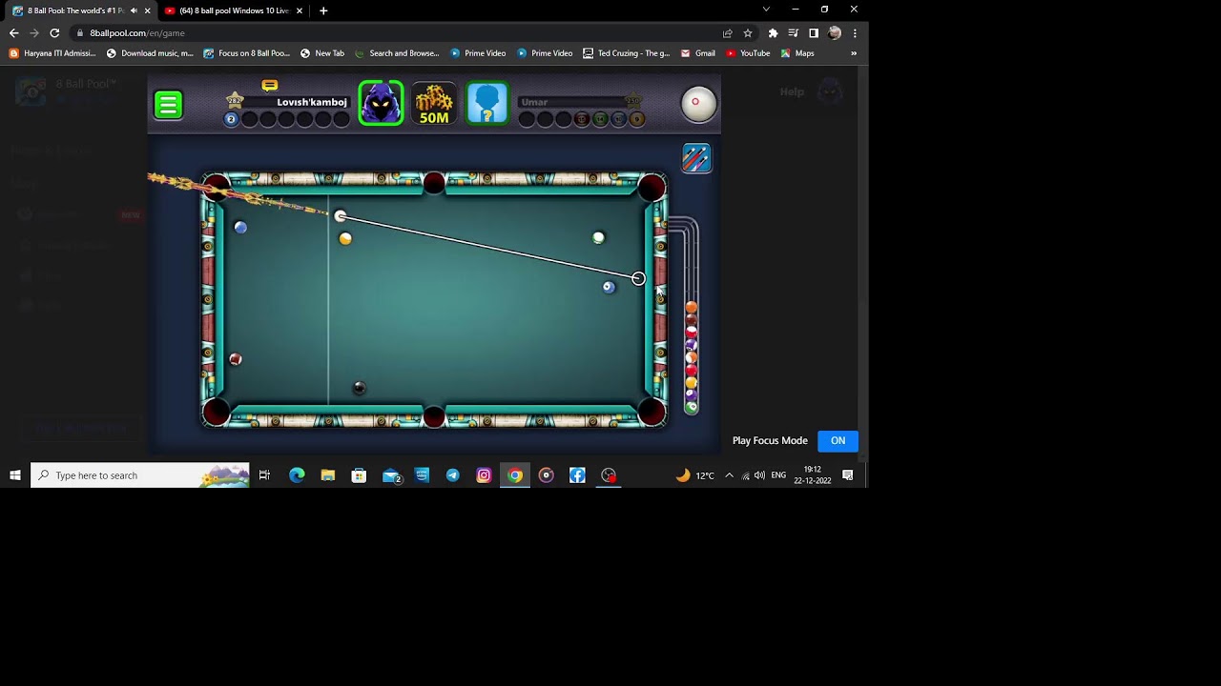The height and width of the screenshot is (686, 1221).
Task: Open the New Tab bookmark
Action: coord(322,53)
